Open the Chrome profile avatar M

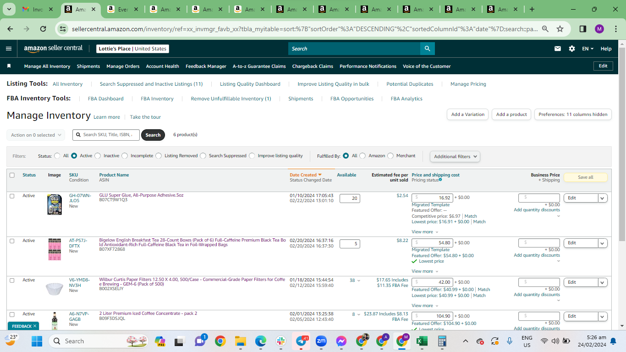point(599,29)
